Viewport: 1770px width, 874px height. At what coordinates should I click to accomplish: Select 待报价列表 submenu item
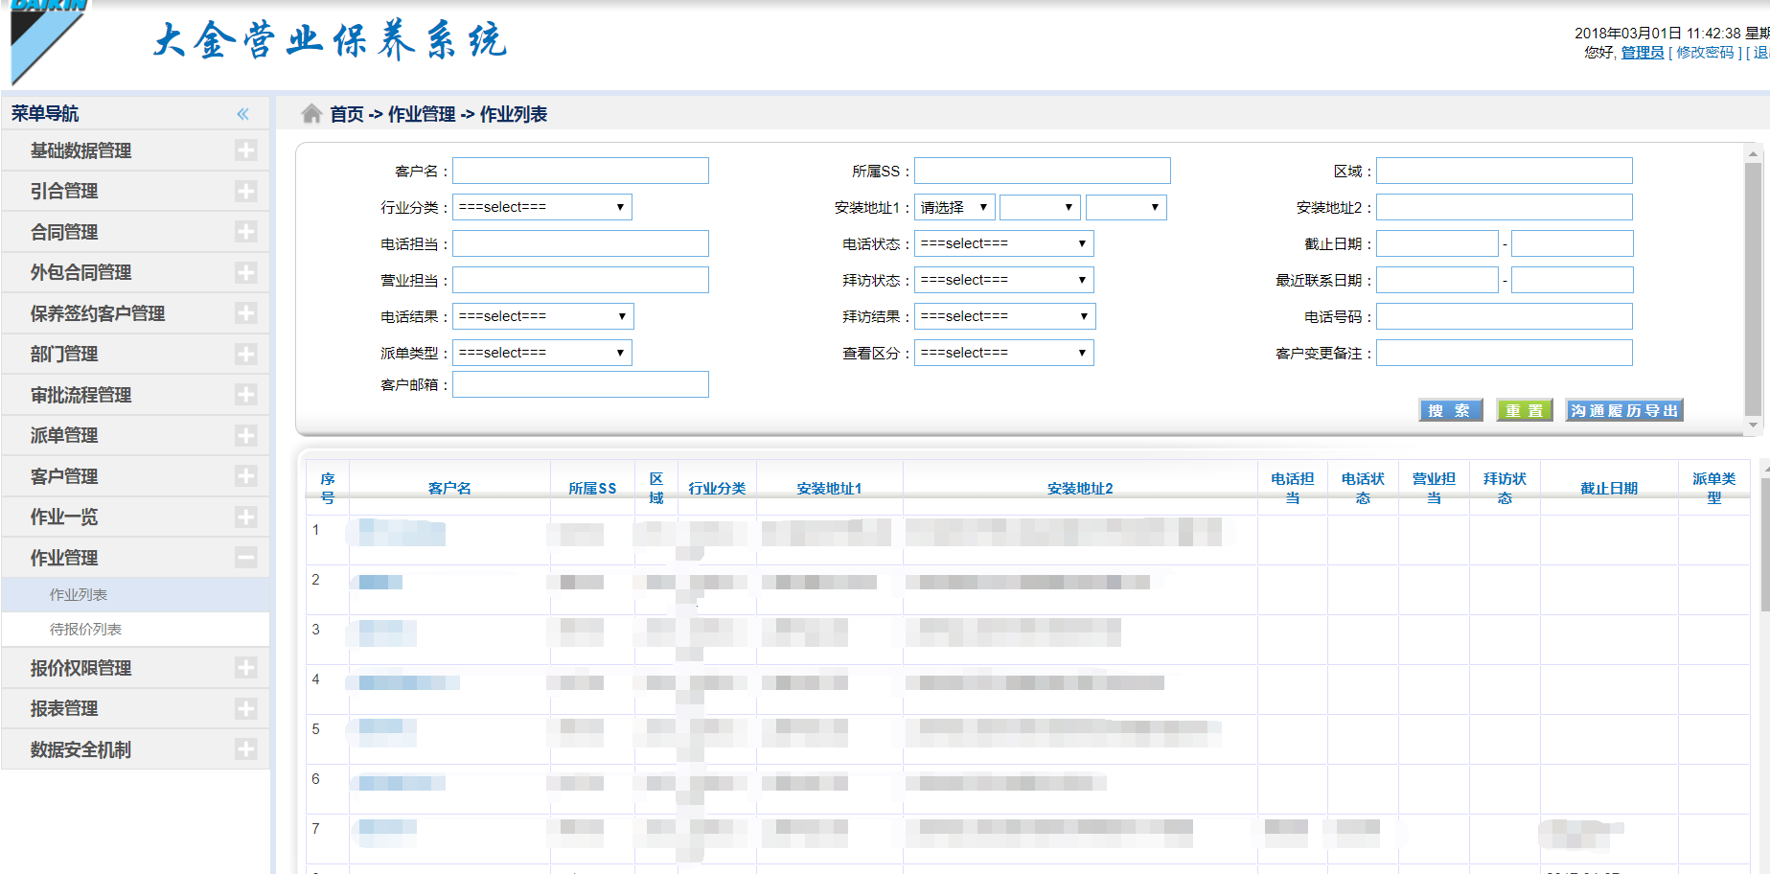(135, 630)
